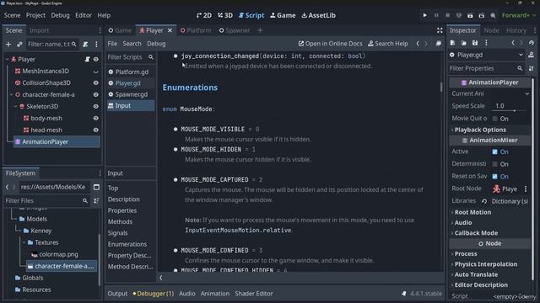Hide the Skeleton3D node
Screen dimensions: 540x303
click(96, 107)
